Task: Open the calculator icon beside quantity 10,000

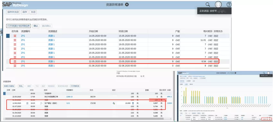Action: coord(133,103)
